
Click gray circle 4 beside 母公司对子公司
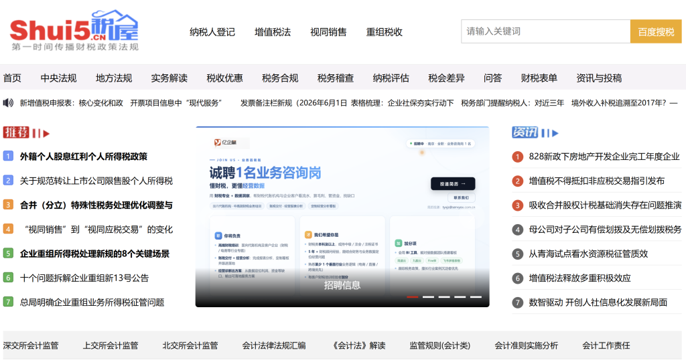(x=518, y=230)
